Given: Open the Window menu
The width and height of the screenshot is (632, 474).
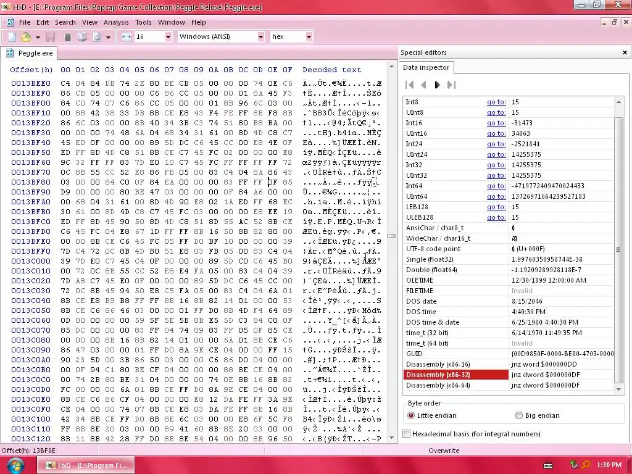Looking at the screenshot, I should click(x=172, y=22).
